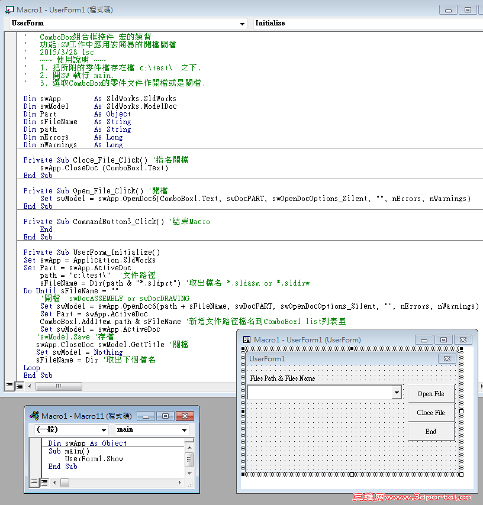Click the Initialize procedure combo box
Viewport: 483px width, 505px height.
[368, 24]
